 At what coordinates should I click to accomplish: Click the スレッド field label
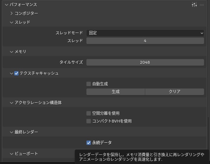point(75,41)
